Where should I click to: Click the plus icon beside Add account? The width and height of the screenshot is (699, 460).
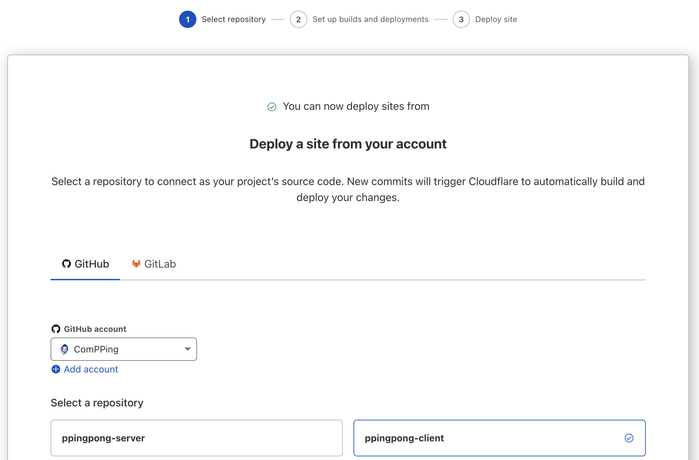56,369
